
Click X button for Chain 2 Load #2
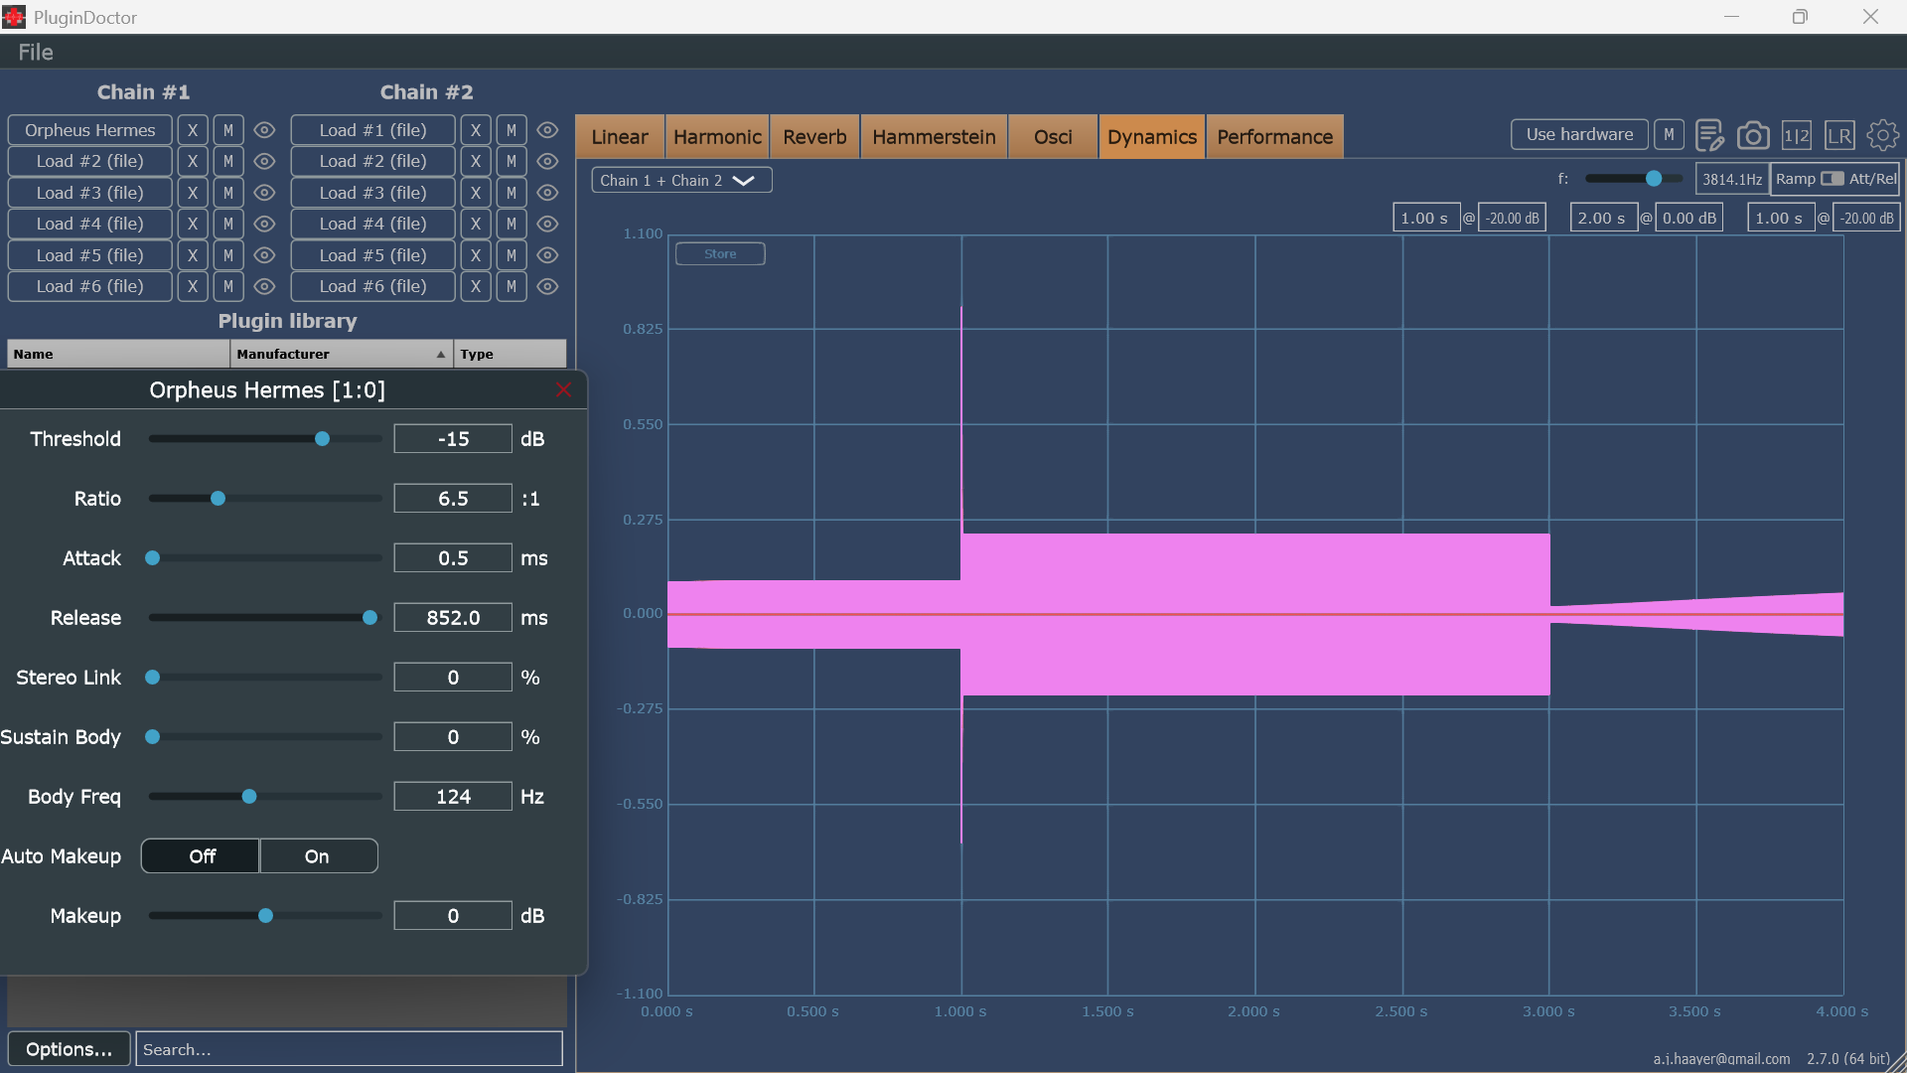pos(476,161)
